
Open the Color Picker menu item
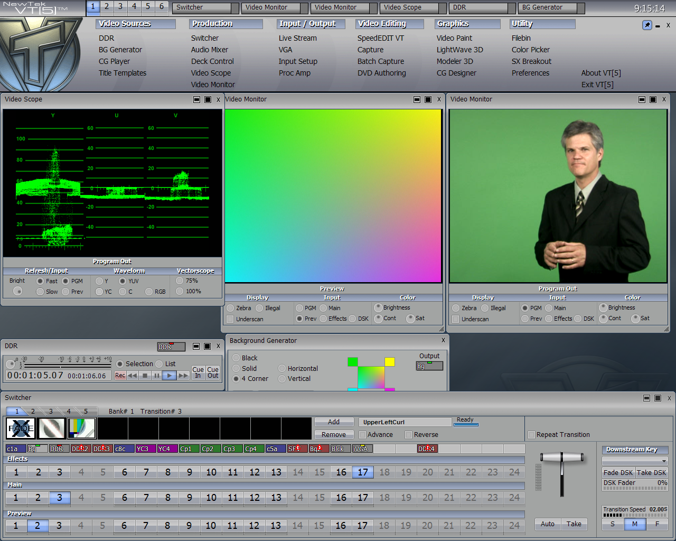[x=531, y=50]
